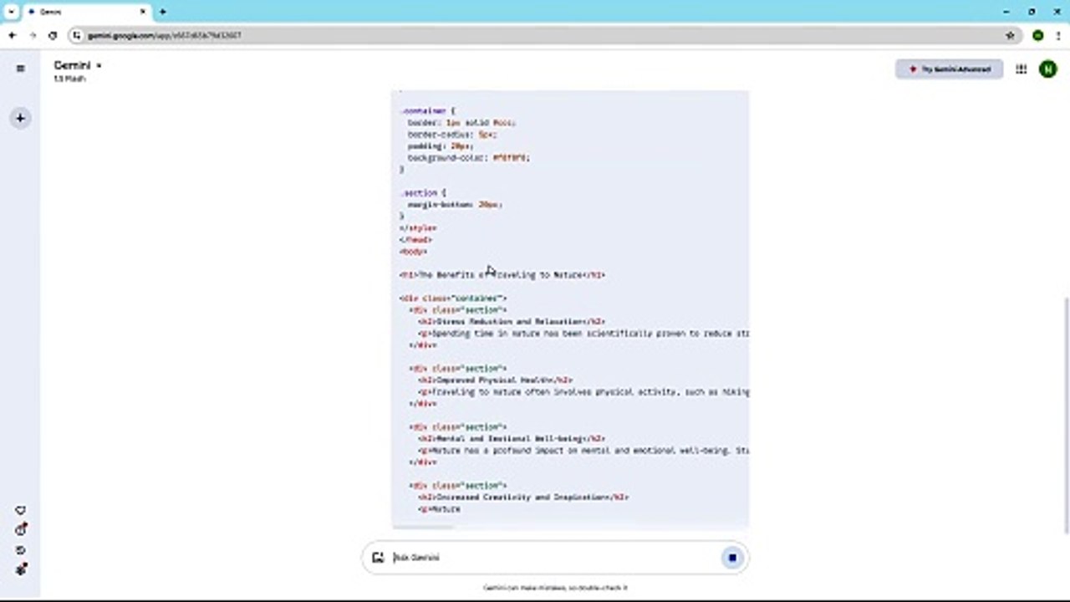Click the 'Increased Creativity and Inspiration' code line
This screenshot has height=602, width=1070.
click(523, 497)
